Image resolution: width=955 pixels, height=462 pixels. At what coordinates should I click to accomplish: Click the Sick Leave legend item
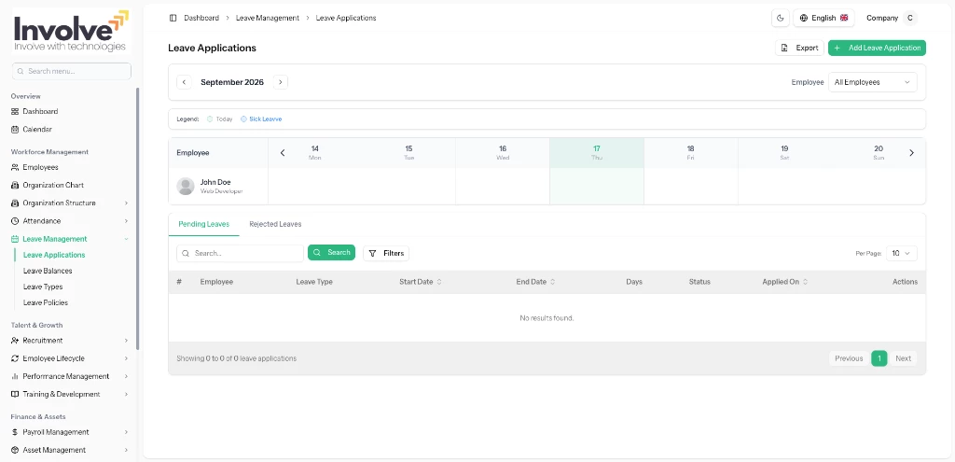(261, 119)
